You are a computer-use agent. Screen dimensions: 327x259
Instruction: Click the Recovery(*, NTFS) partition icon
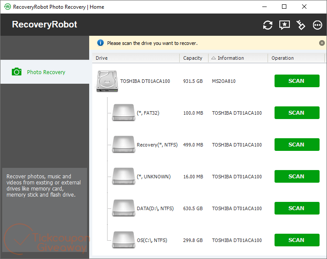(123, 144)
